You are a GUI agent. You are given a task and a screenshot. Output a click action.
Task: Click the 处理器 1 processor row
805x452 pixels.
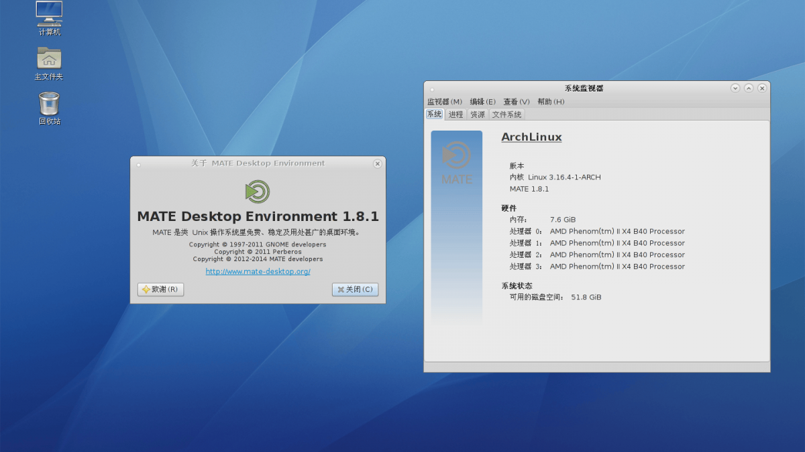point(597,243)
